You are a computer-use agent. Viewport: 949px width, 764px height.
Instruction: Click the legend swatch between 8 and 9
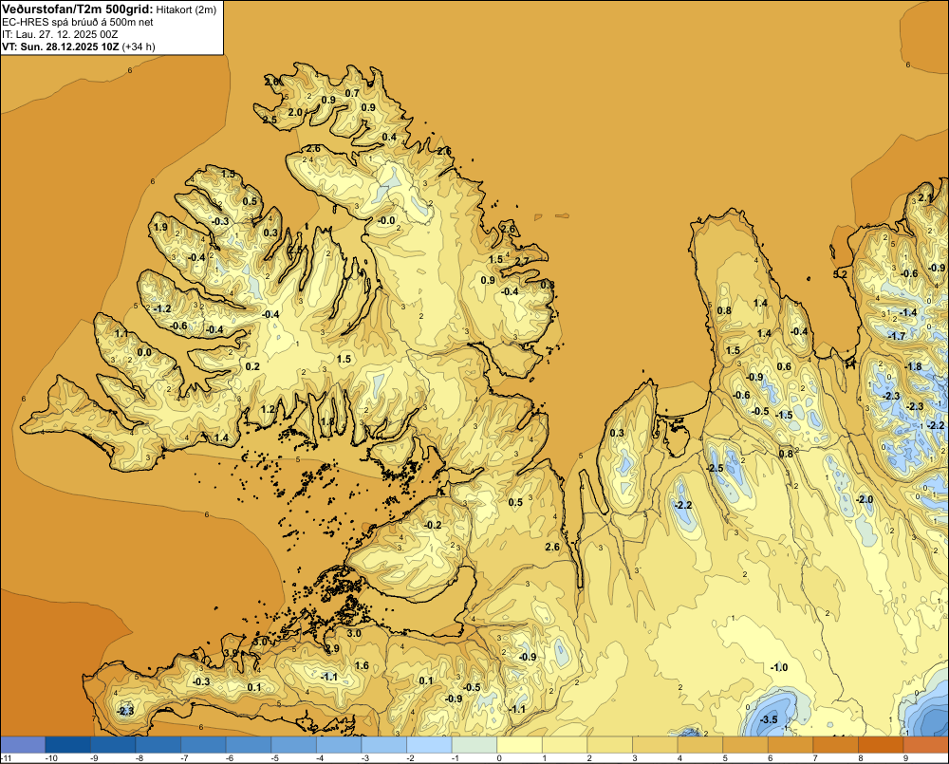pyautogui.click(x=882, y=744)
